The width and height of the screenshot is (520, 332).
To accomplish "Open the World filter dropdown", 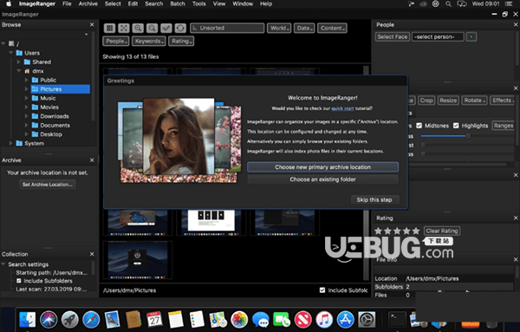I will pyautogui.click(x=279, y=29).
